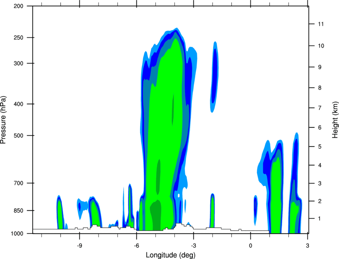Click the 1 km height label
The width and height of the screenshot is (339, 259).
click(x=320, y=219)
